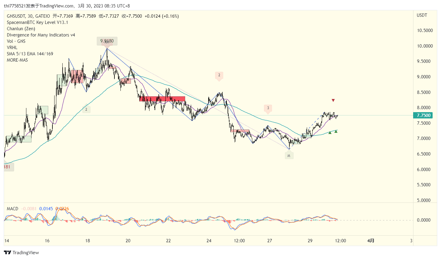Click the current price tag 7.7500

[423, 115]
